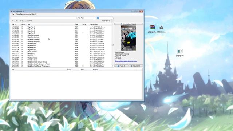233x131 pixels.
Task: Click the 14/11/2017 last modified cell
Action: pyautogui.click(x=97, y=27)
